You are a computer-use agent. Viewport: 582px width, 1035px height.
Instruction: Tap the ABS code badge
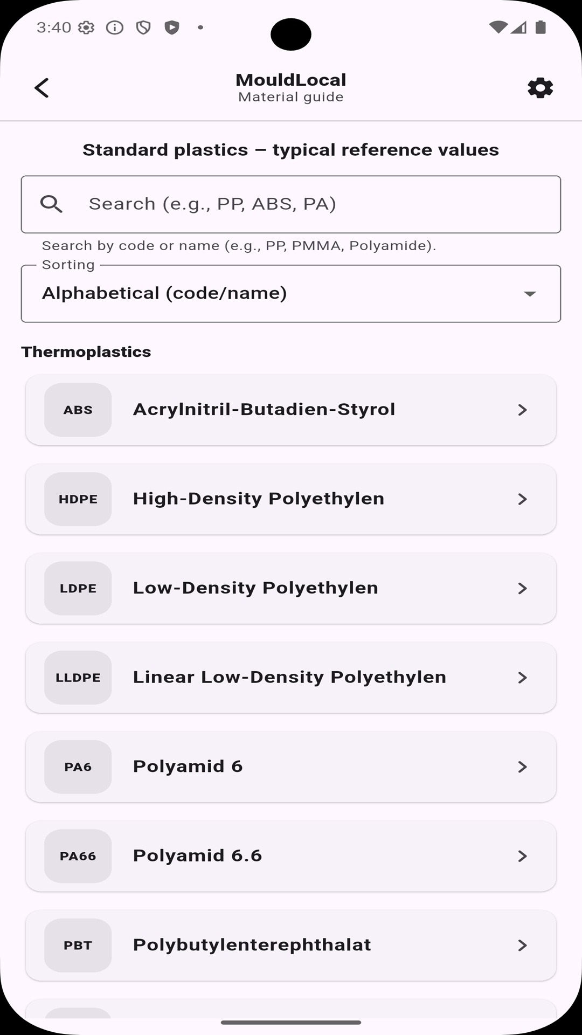[x=78, y=410]
